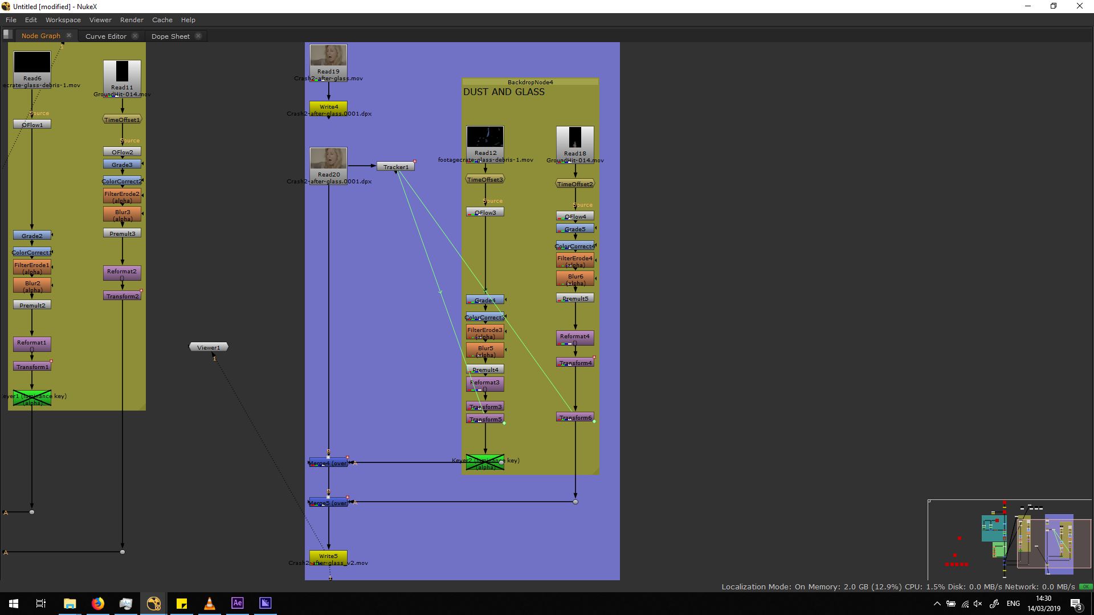
Task: Click the Read12 glass debris thumbnail
Action: click(485, 137)
